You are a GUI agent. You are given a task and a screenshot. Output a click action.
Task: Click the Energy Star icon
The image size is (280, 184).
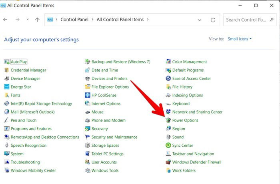coord(7,87)
